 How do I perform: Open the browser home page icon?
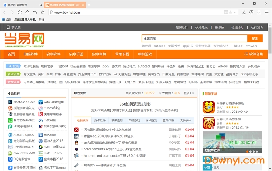point(27,12)
